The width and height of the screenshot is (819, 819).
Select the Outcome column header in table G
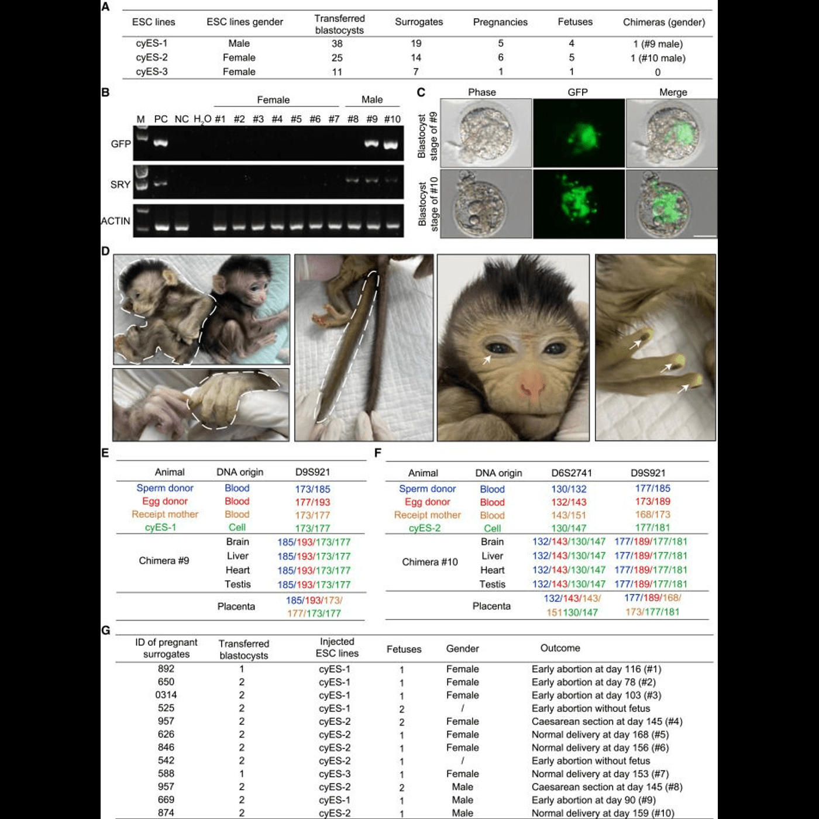(x=560, y=648)
